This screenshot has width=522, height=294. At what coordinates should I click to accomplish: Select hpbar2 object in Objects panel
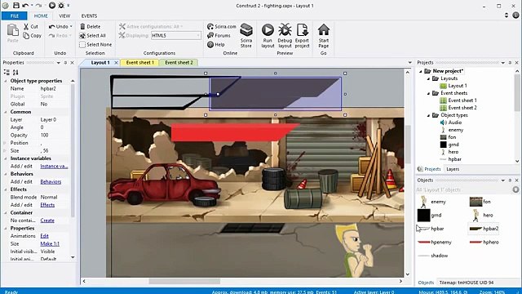[484, 229]
